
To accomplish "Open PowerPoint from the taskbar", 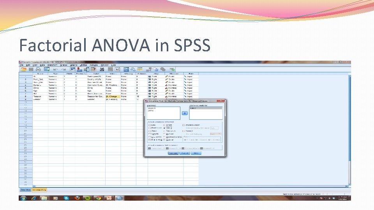I will point(109,198).
